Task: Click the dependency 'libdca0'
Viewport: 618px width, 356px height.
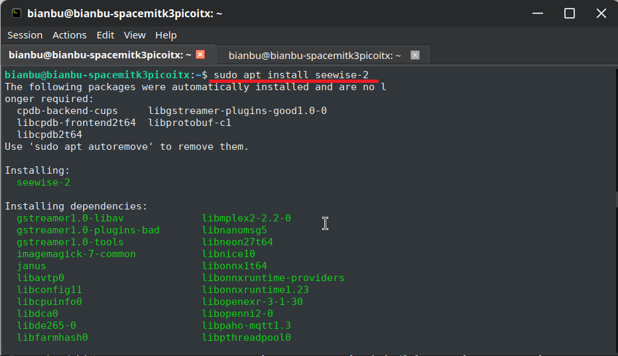Action: point(37,314)
